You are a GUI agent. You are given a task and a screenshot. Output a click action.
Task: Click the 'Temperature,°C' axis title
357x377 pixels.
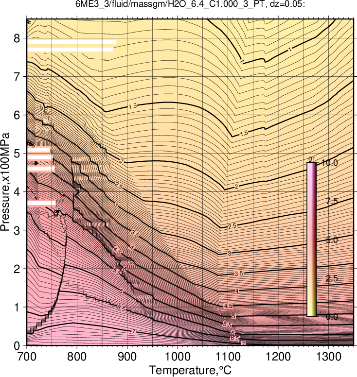coord(190,370)
